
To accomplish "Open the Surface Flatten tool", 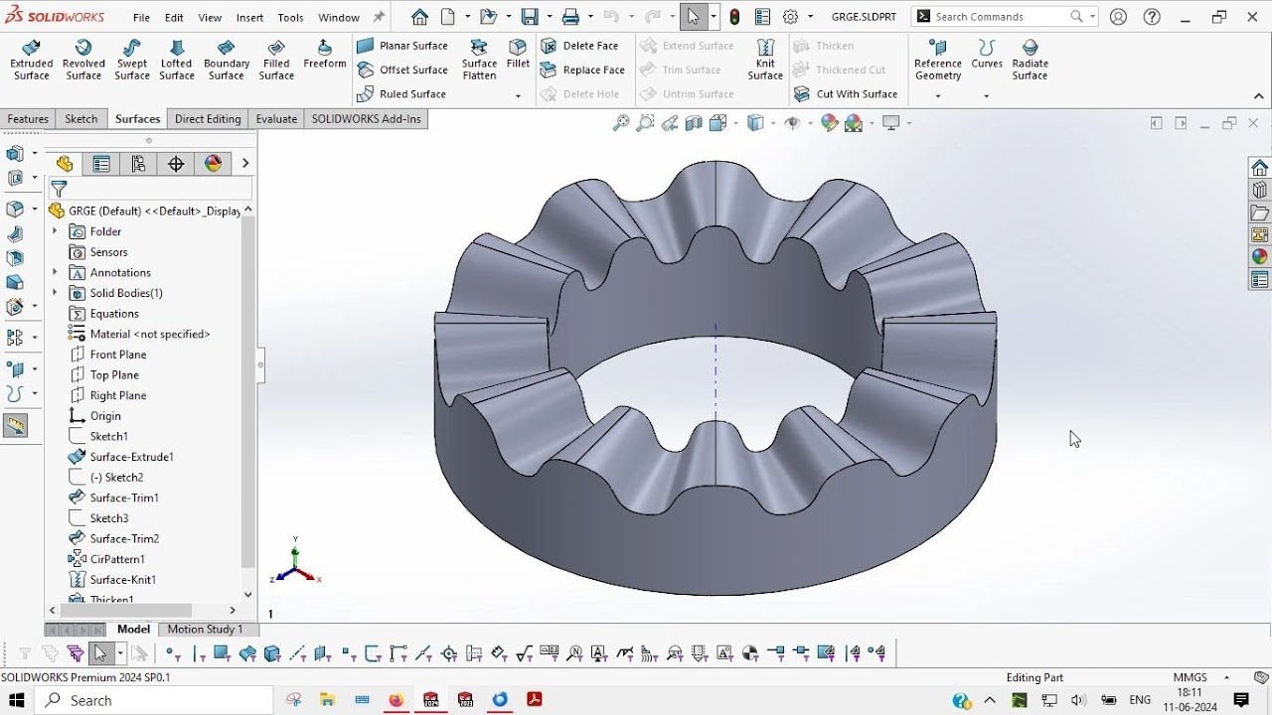I will click(479, 61).
